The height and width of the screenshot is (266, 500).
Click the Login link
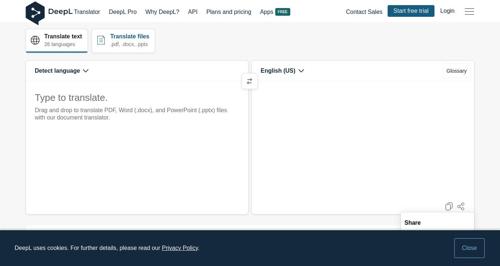(447, 11)
